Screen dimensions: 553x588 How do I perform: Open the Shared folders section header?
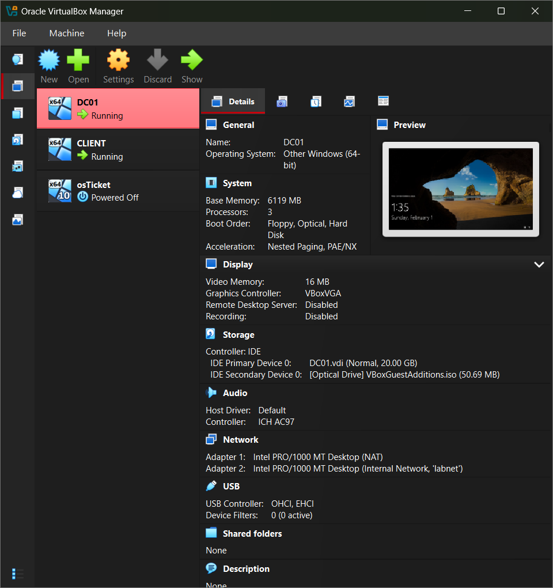point(252,534)
